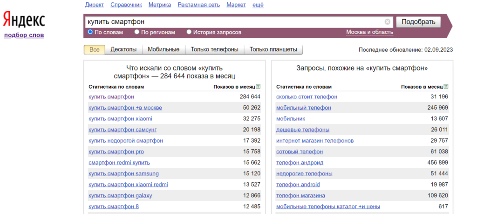
Task: Open the 'телефон магазина' similar query
Action: (x=300, y=195)
